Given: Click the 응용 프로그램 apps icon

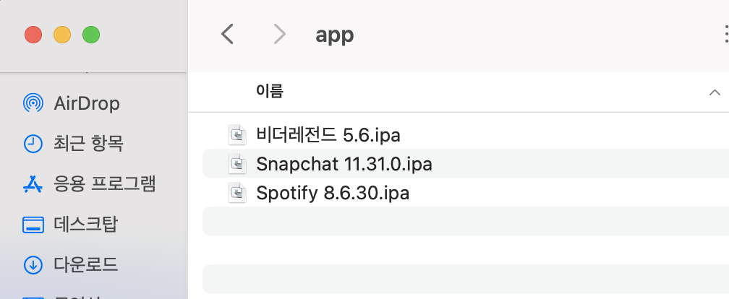Looking at the screenshot, I should pyautogui.click(x=33, y=184).
